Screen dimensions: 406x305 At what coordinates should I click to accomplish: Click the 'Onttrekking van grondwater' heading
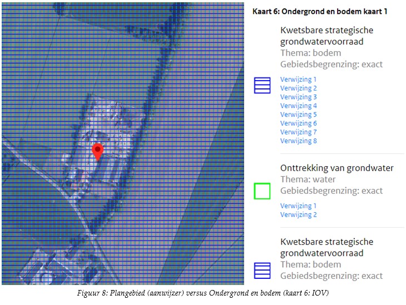pos(337,168)
